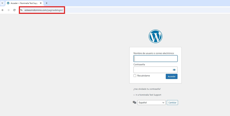
Task: Click the WordPress logo above the login form
Action: tap(155, 36)
